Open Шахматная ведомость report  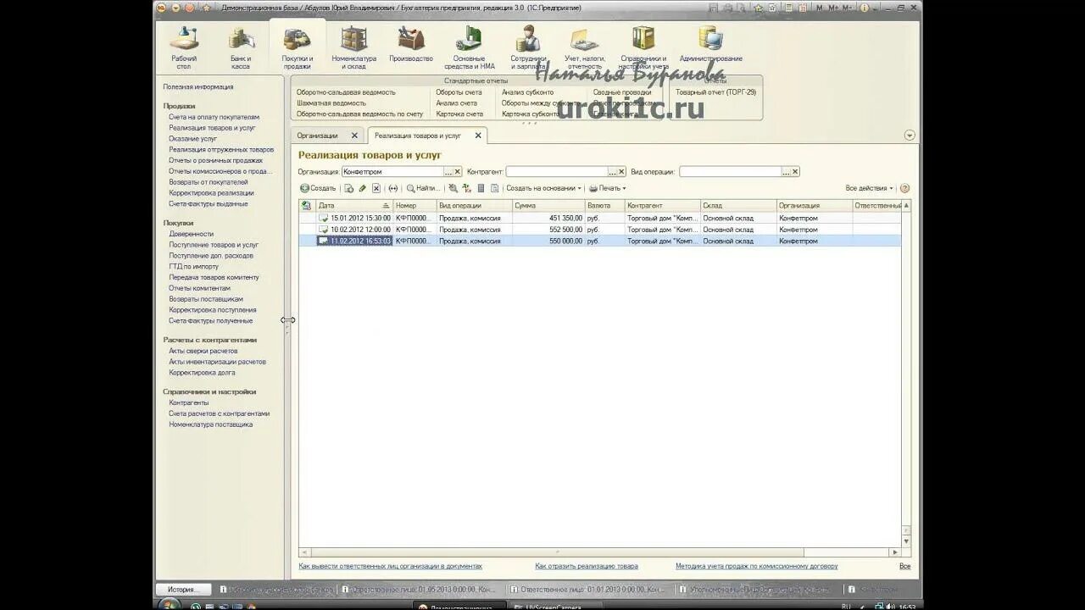click(331, 103)
